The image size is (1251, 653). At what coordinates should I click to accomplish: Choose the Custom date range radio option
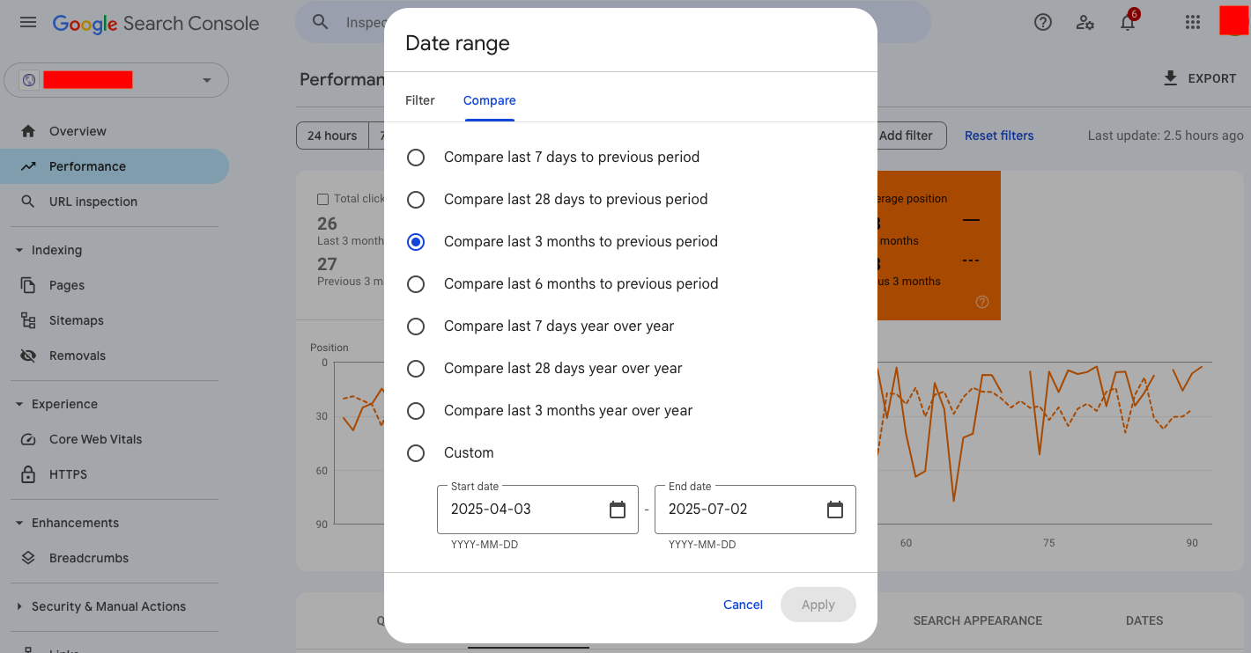pos(416,453)
